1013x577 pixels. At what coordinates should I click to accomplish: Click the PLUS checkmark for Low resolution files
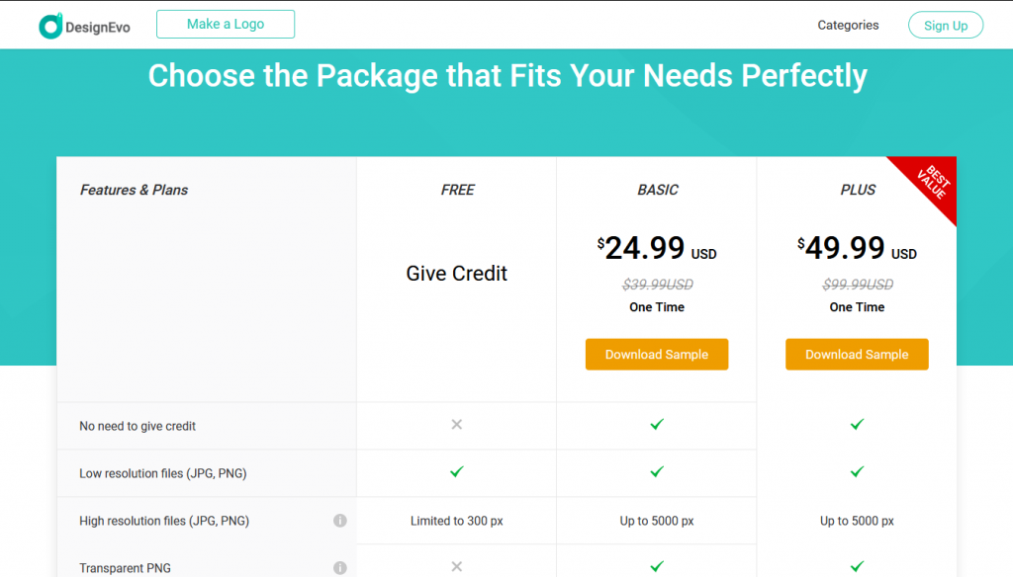(x=858, y=472)
